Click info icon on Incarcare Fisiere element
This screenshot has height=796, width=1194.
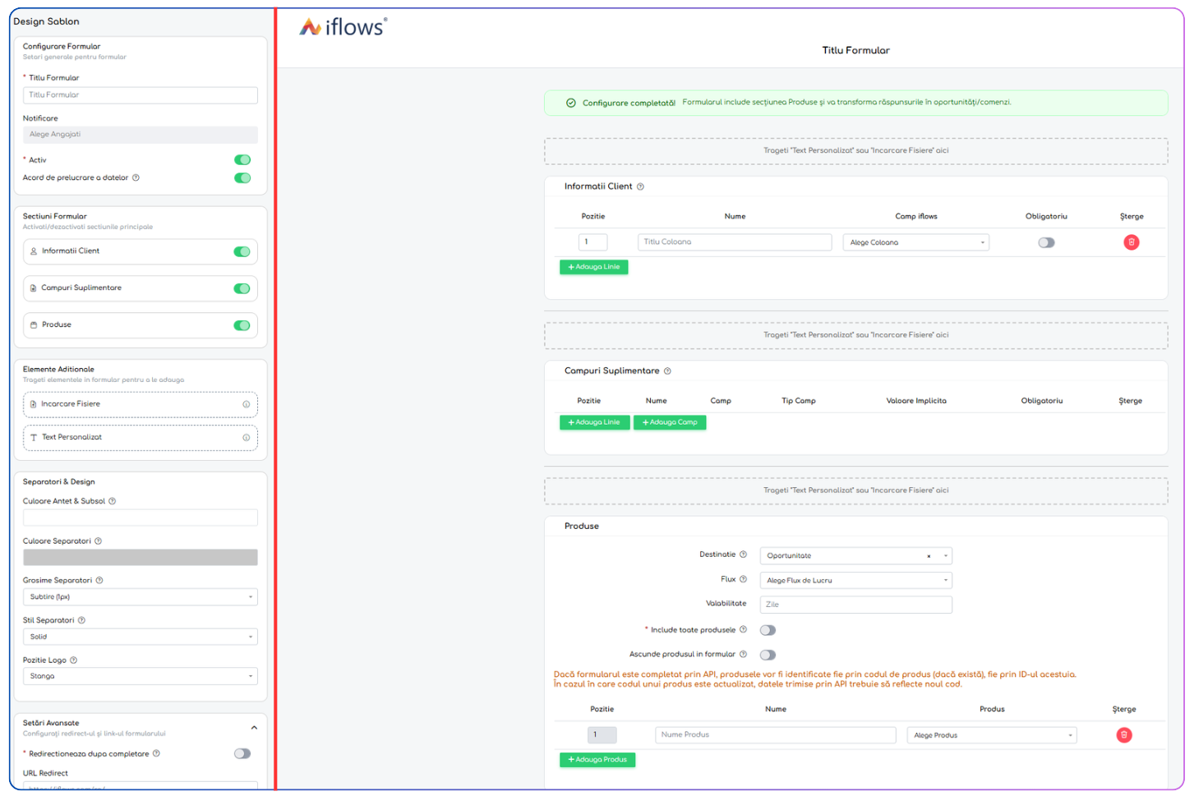(x=246, y=404)
